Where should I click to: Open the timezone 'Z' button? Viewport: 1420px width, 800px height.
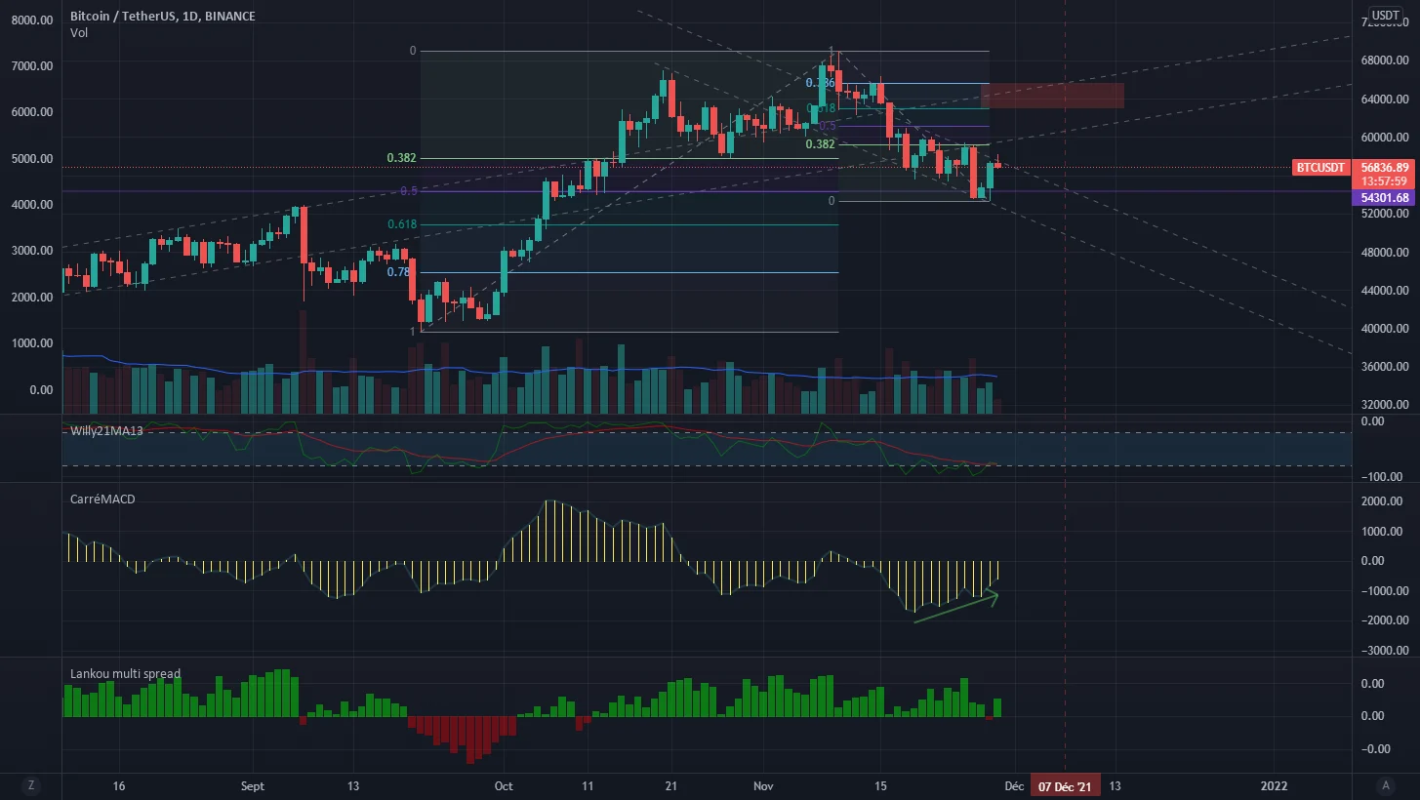click(x=31, y=784)
